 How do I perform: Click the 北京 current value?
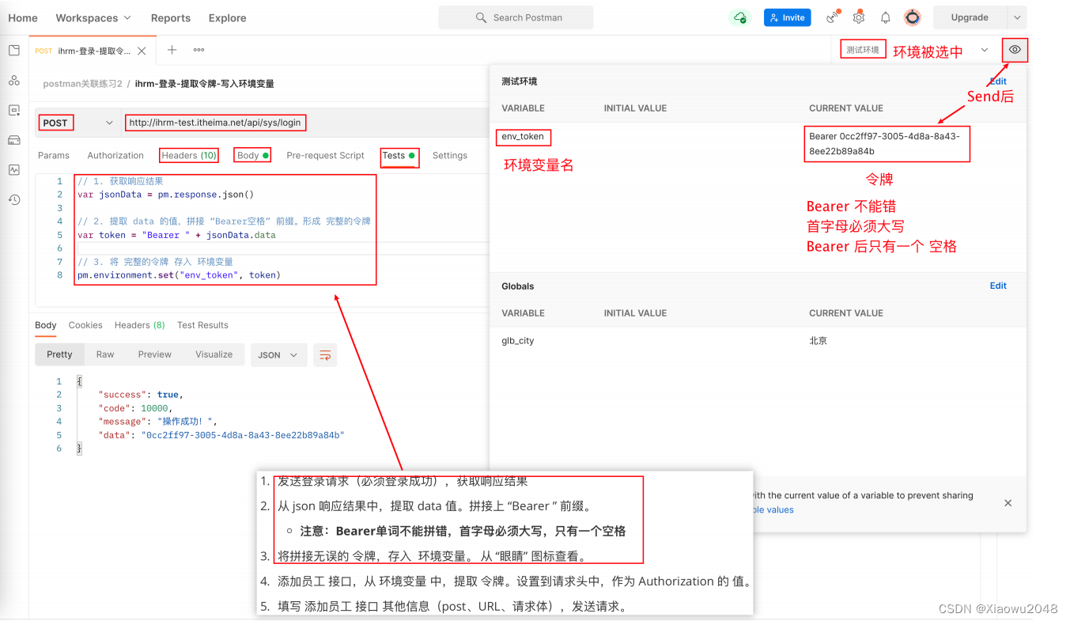tap(818, 341)
